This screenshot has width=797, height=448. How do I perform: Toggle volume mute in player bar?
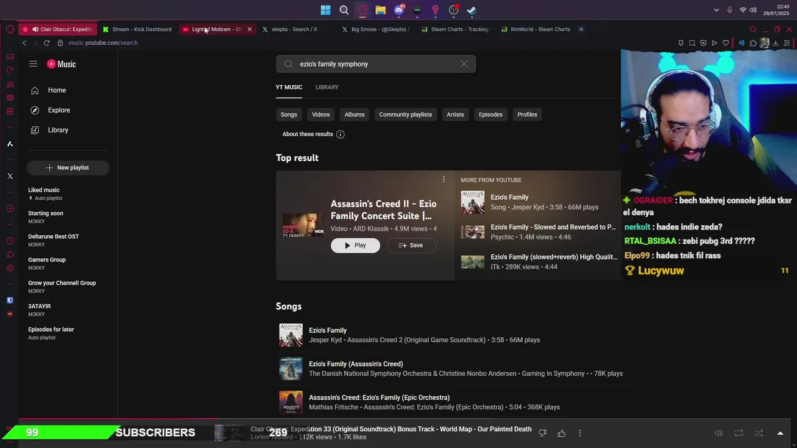(719, 433)
